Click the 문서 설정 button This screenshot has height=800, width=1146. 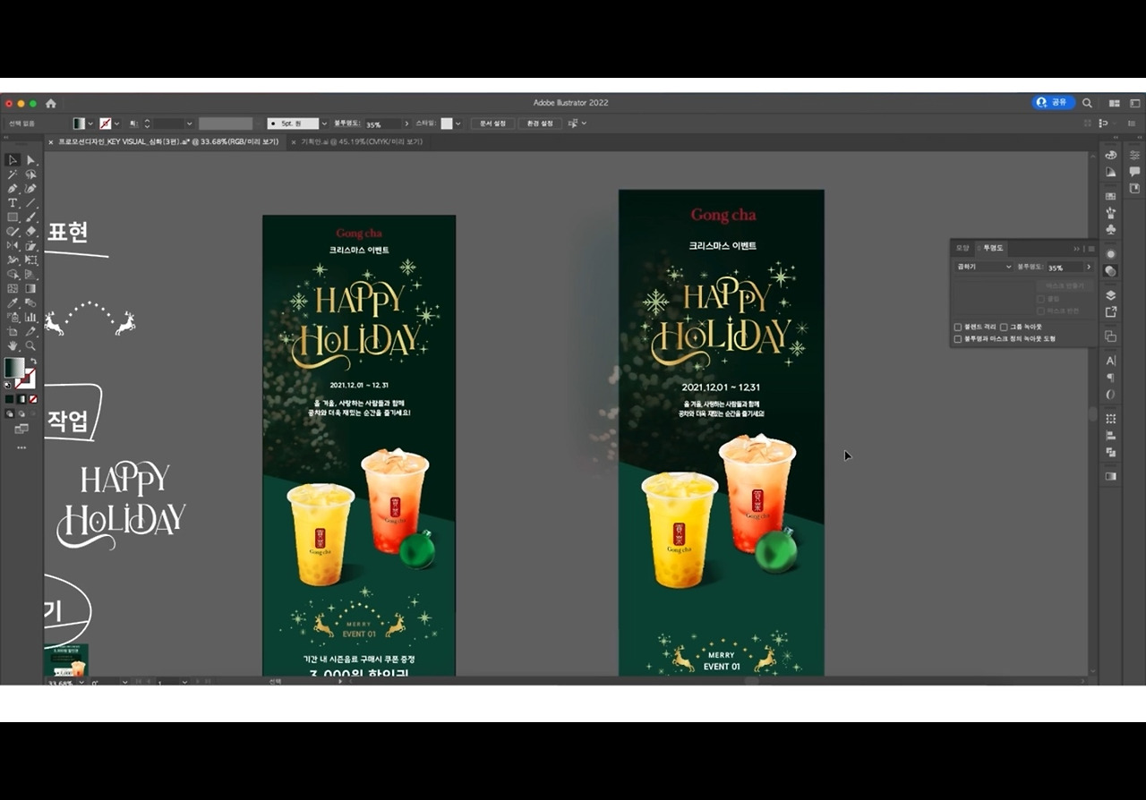(x=492, y=123)
